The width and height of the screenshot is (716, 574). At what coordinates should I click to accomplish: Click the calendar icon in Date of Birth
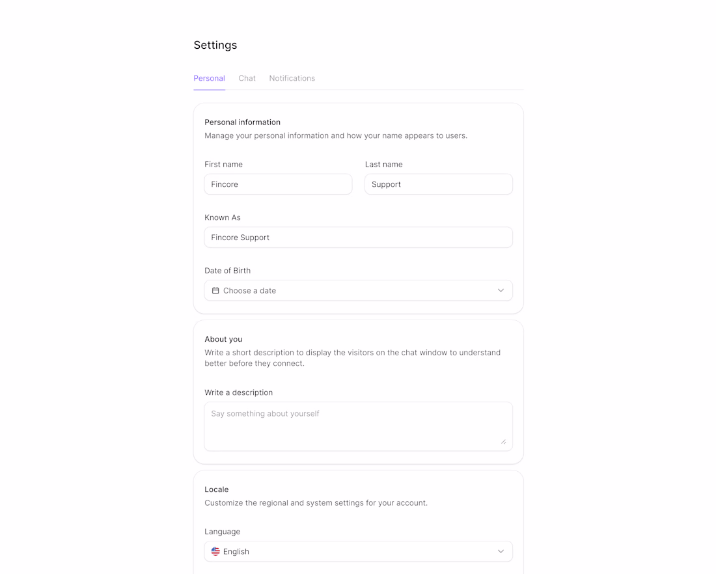point(215,291)
